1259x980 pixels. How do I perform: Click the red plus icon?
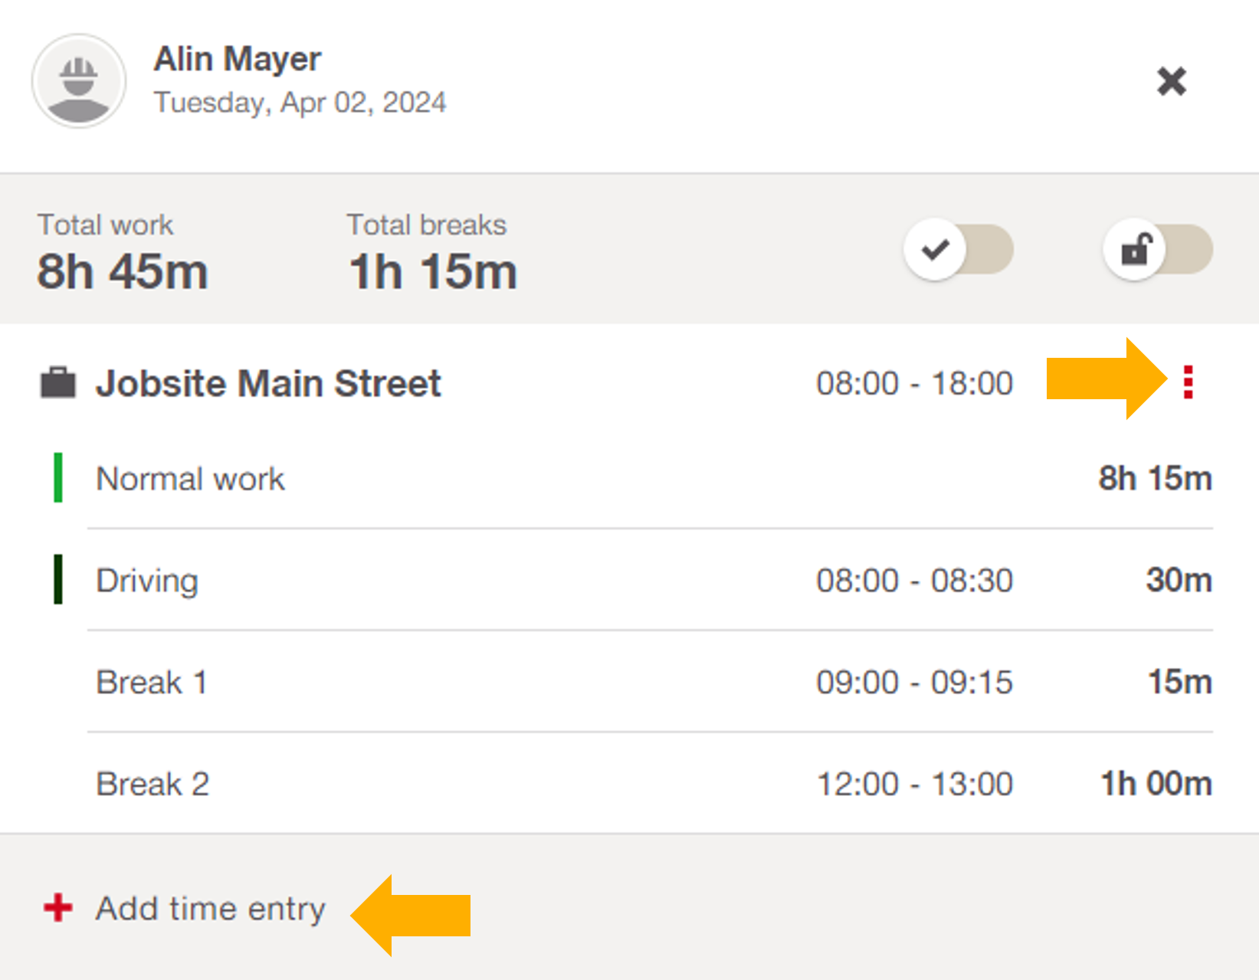[x=58, y=908]
